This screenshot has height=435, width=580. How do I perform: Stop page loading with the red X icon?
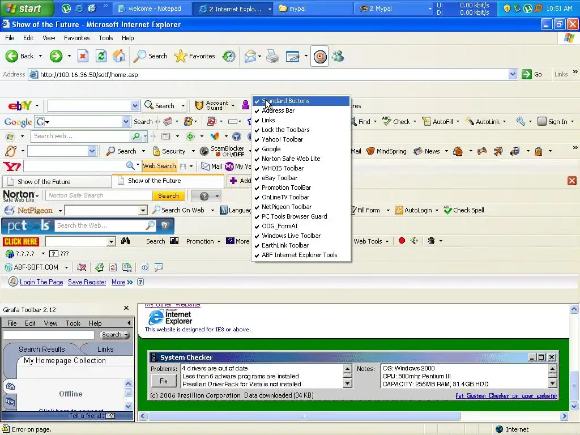[83, 56]
